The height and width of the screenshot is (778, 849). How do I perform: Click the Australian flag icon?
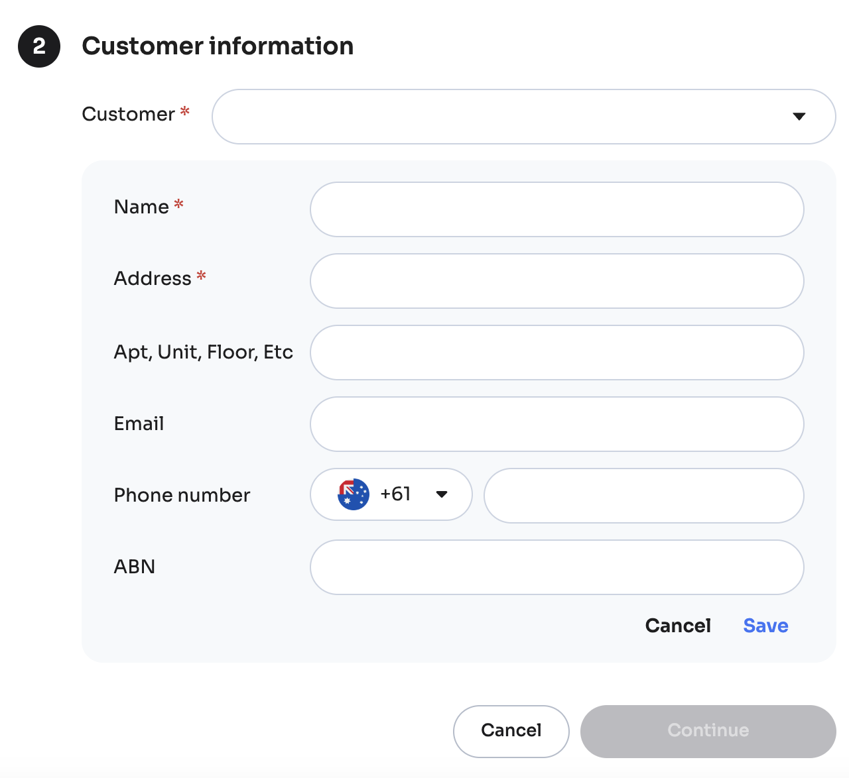click(x=353, y=494)
